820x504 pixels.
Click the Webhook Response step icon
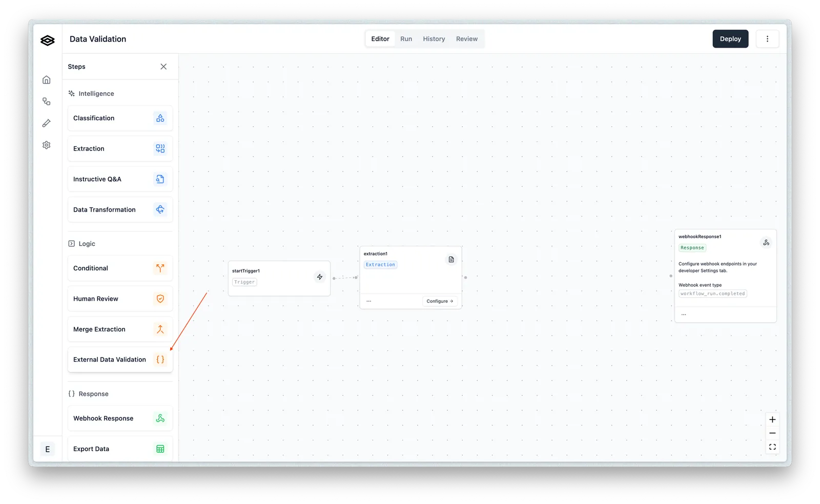coord(160,418)
